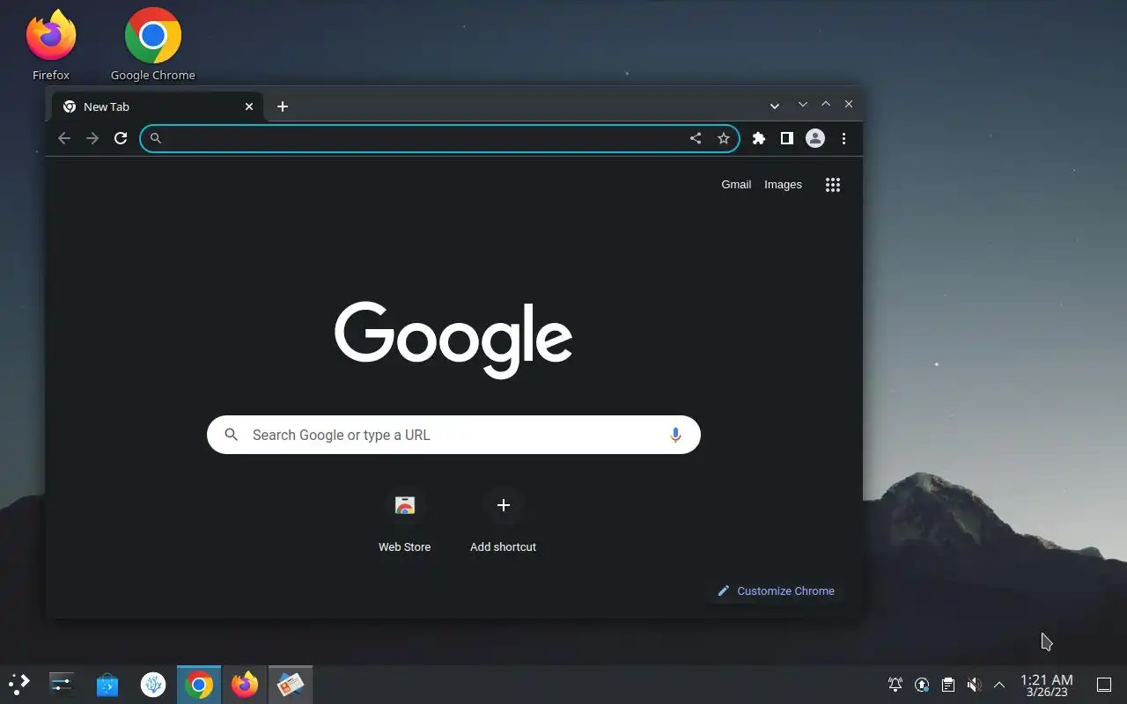The height and width of the screenshot is (704, 1127).
Task: Open notifications bell in system tray
Action: pos(895,685)
